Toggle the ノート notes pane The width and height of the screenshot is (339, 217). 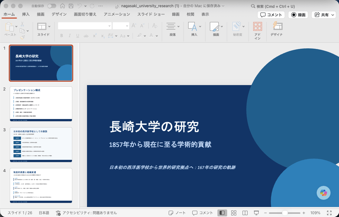coord(177,213)
